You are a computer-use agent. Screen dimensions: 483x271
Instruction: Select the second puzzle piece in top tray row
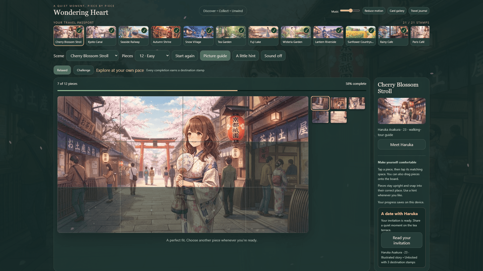coord(339,103)
